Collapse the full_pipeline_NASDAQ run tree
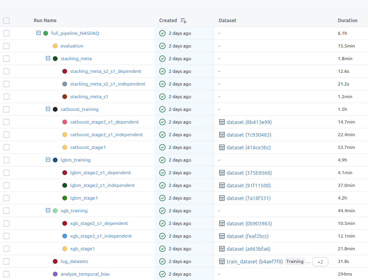Image resolution: width=368 pixels, height=280 pixels. (39, 33)
